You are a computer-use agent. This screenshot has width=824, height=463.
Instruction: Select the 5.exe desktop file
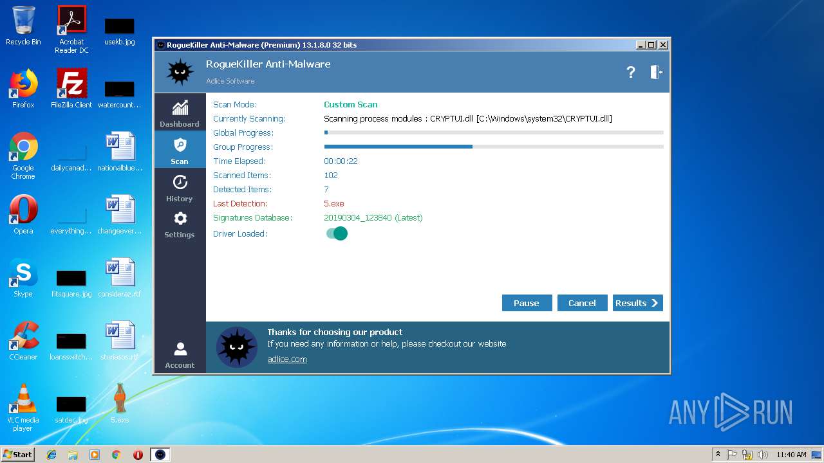[120, 404]
